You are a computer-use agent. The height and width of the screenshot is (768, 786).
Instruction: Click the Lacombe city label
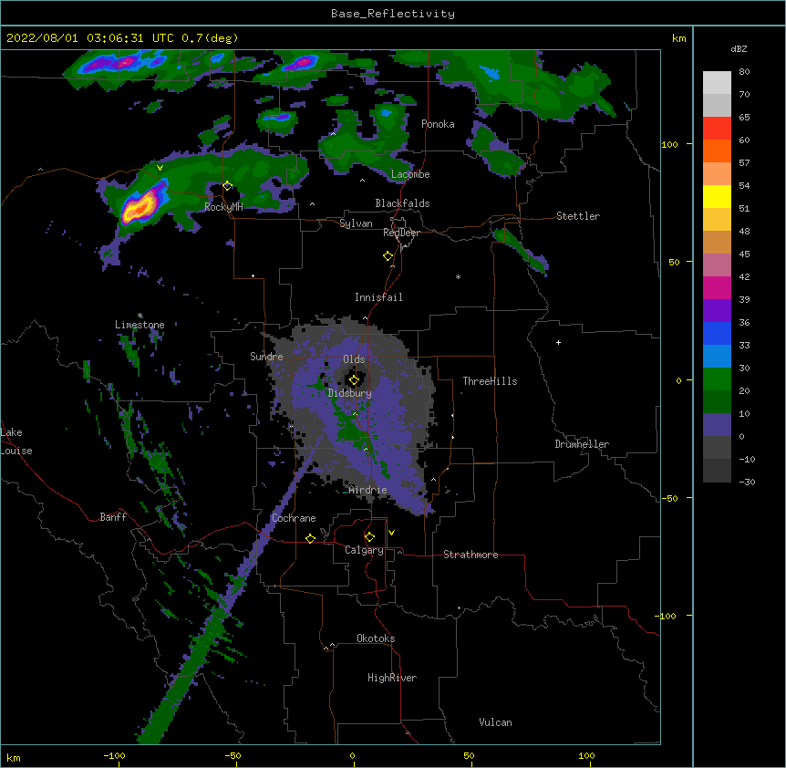click(410, 174)
